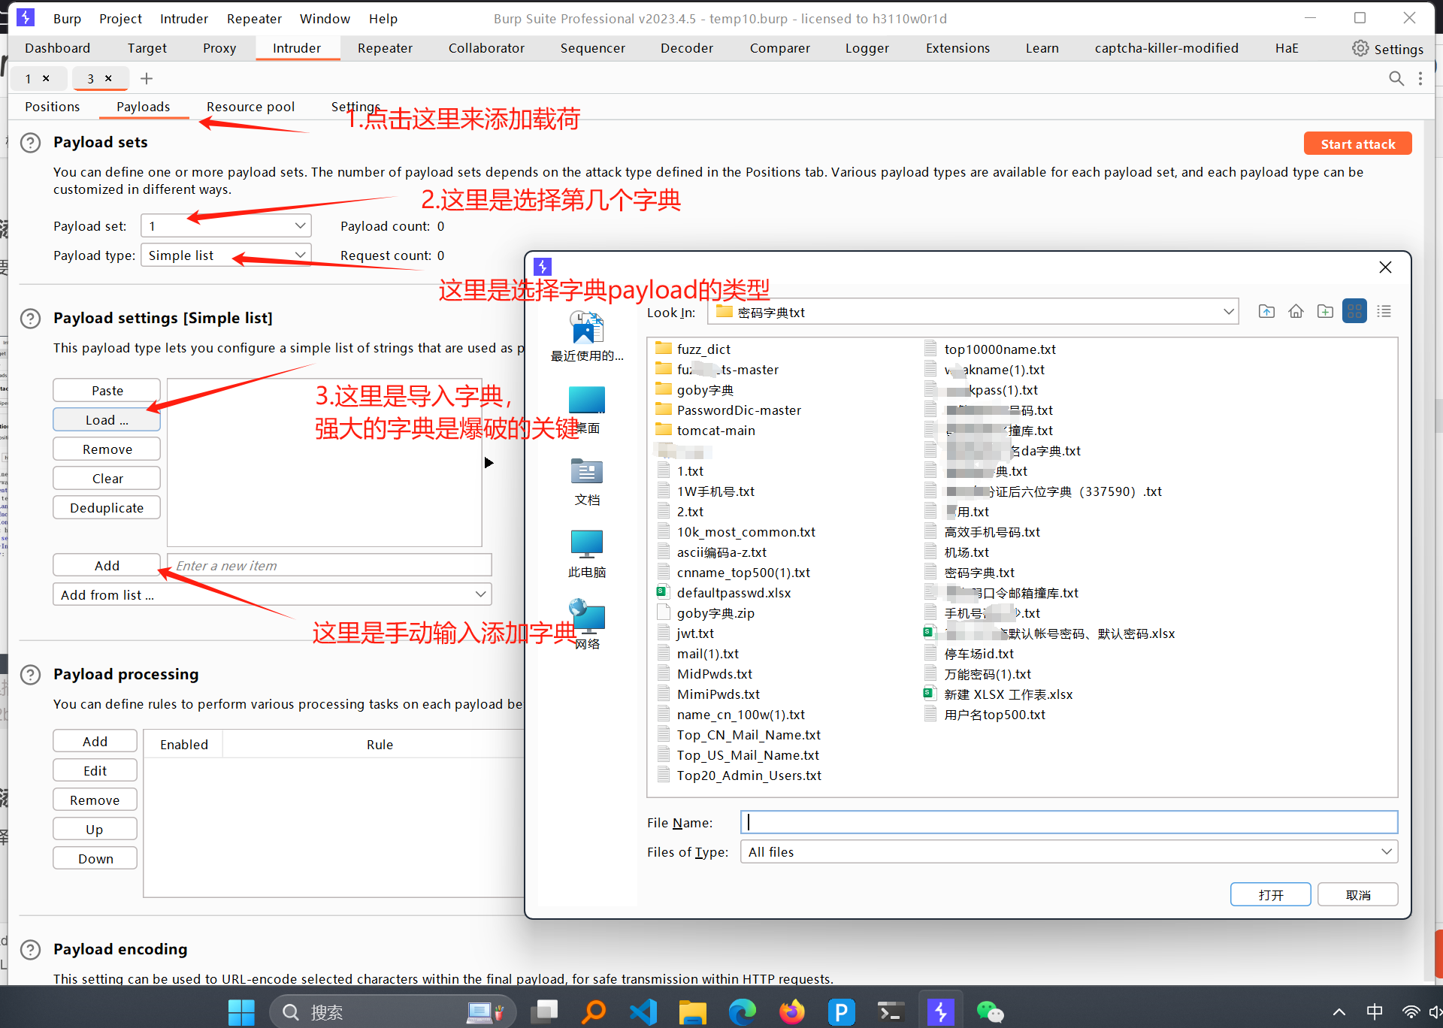Viewport: 1443px width, 1028px height.
Task: Click the Clear payload list button
Action: coord(107,478)
